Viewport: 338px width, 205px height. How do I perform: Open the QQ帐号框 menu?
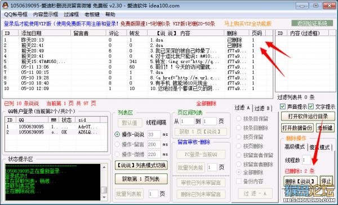[16, 15]
